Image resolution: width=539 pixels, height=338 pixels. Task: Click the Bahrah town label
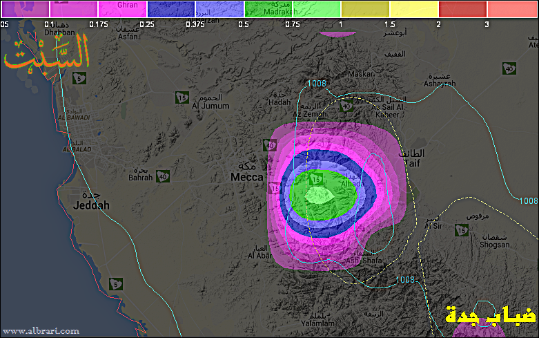click(140, 178)
